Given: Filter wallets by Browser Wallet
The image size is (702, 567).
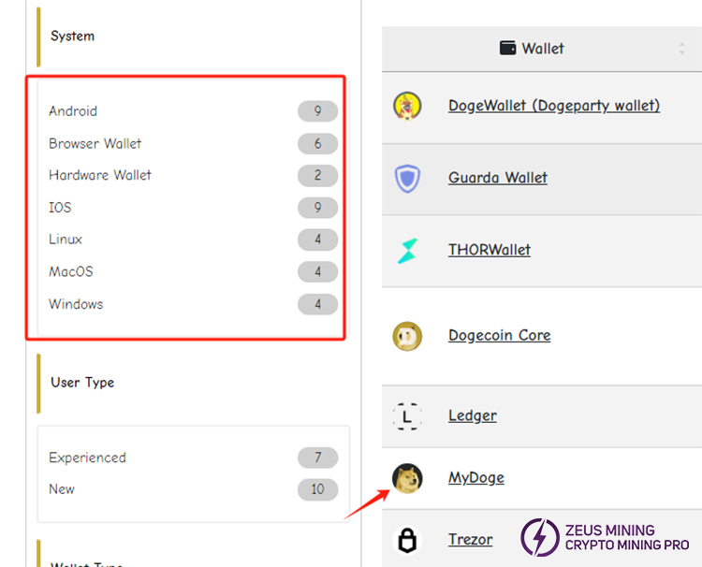Looking at the screenshot, I should tap(95, 143).
